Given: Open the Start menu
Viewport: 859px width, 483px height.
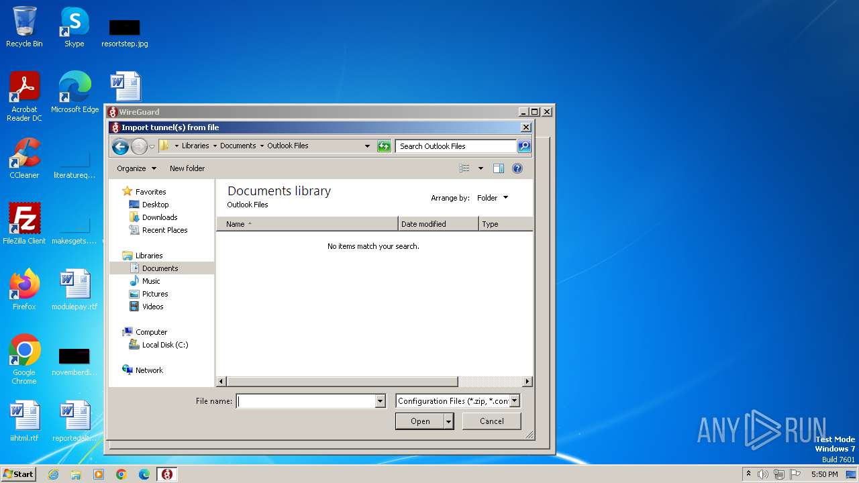Looking at the screenshot, I should (x=18, y=474).
